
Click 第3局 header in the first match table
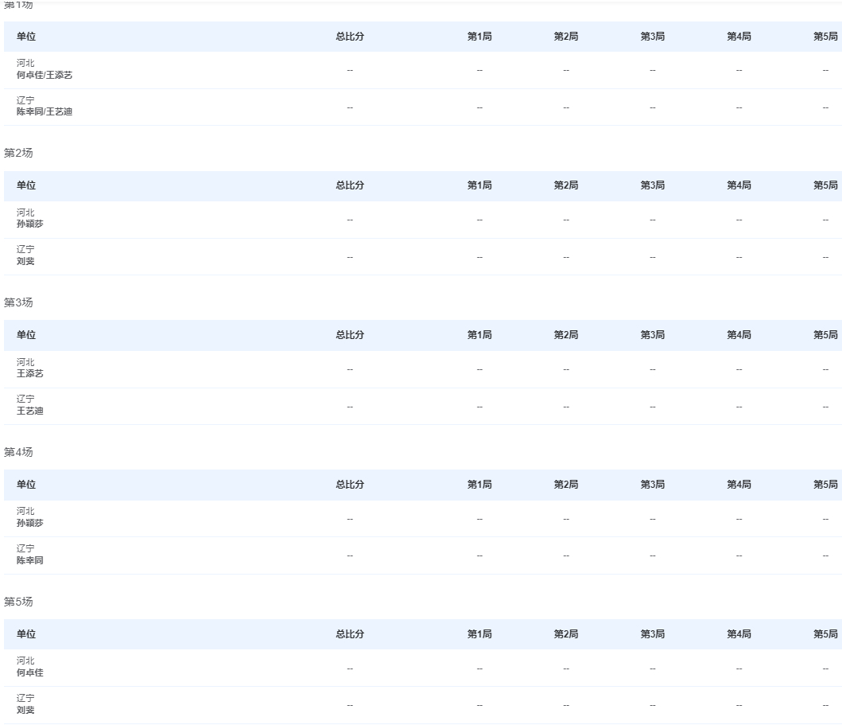click(x=653, y=37)
